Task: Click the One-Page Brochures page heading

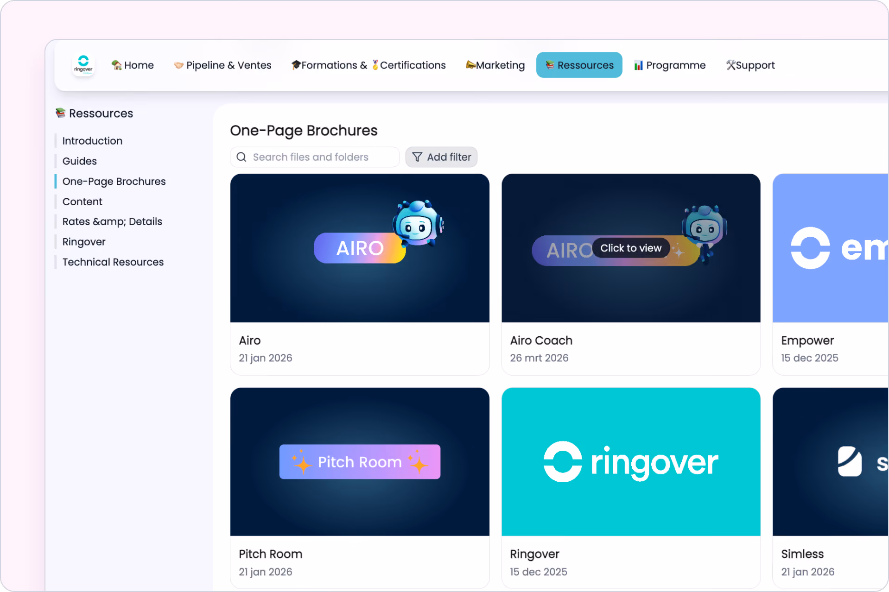Action: click(x=304, y=131)
